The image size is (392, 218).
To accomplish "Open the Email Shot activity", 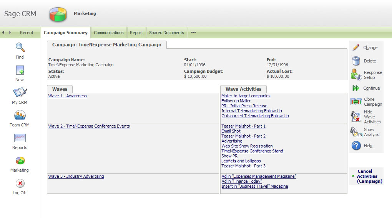I will [231, 131].
